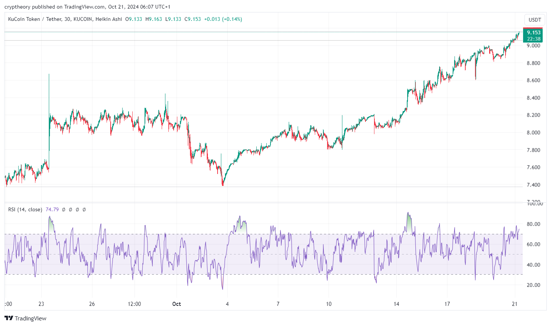
Task: Click the RSI 40.00 scale label
Action: coord(533,265)
